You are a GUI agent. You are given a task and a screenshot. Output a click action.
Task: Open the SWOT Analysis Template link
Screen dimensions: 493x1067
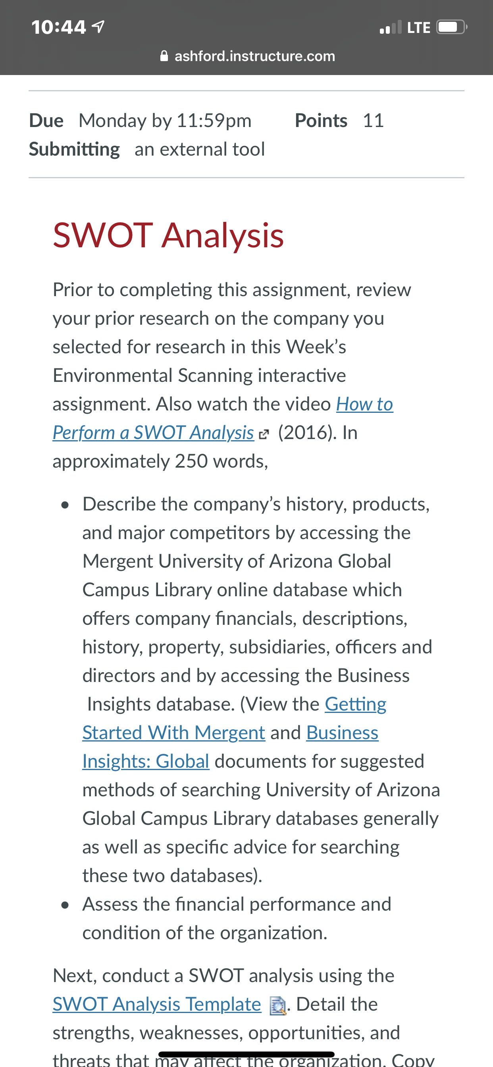(157, 1004)
